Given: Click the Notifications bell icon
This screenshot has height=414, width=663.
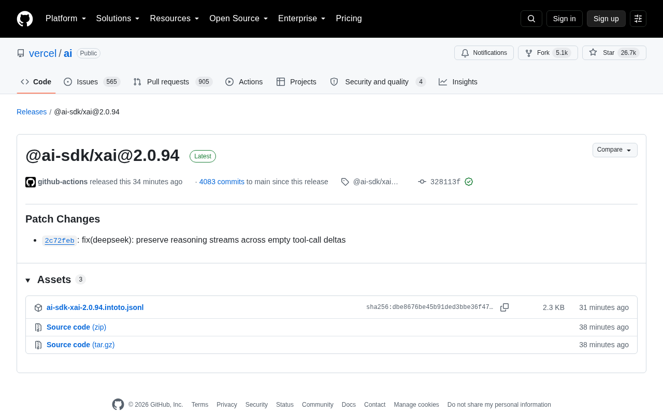Looking at the screenshot, I should (465, 53).
